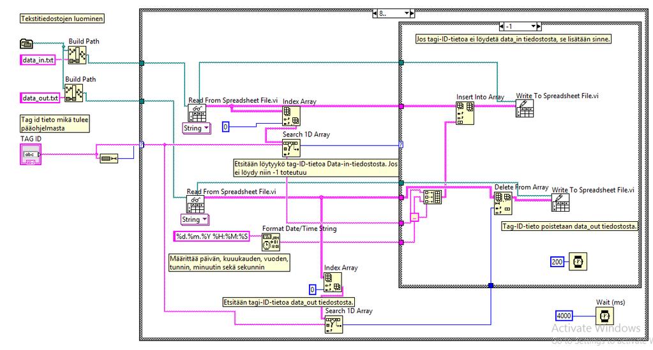
Task: Click the data_in path tunnel on outer case
Action: click(x=142, y=63)
